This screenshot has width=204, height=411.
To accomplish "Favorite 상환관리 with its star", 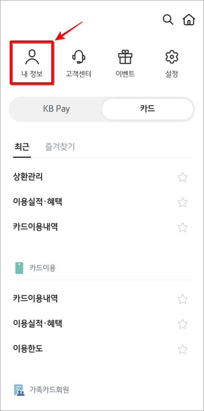I will click(182, 177).
